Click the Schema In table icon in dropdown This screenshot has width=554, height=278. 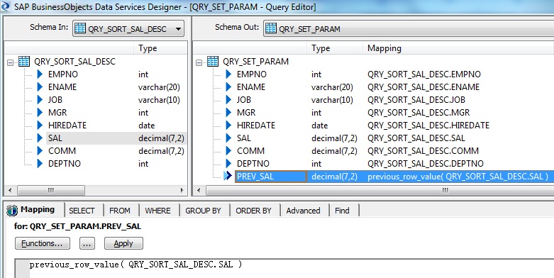[x=80, y=28]
